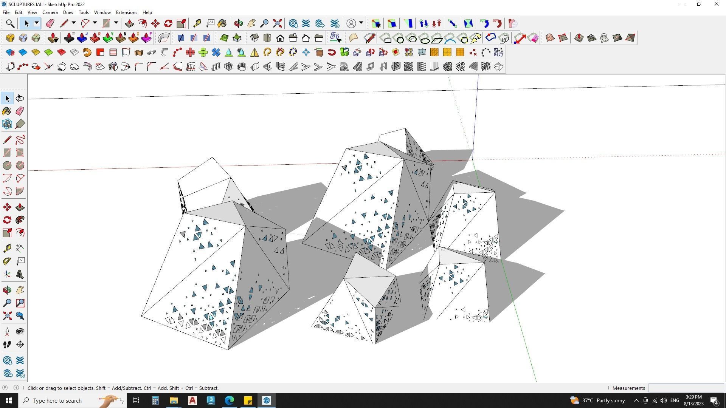This screenshot has width=726, height=408.
Task: Open the Window menu
Action: pos(102,12)
